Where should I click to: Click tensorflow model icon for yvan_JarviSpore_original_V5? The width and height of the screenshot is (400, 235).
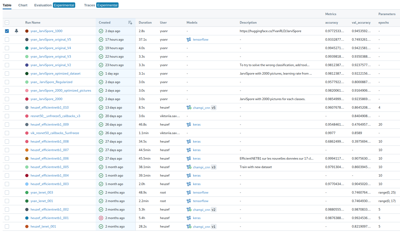189,40
